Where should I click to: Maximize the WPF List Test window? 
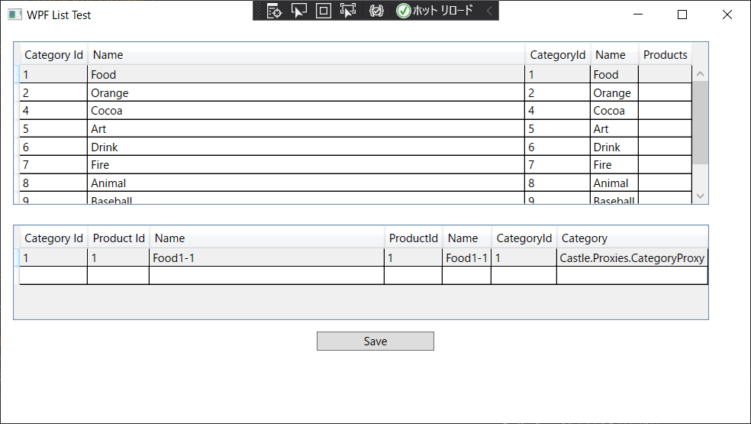tap(682, 15)
